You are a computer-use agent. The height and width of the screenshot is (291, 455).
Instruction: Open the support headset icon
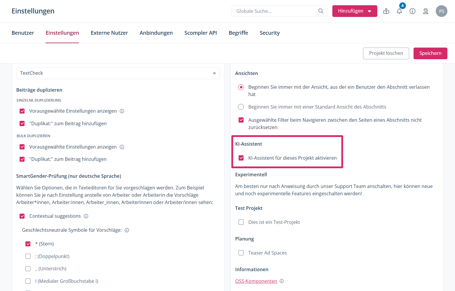426,11
